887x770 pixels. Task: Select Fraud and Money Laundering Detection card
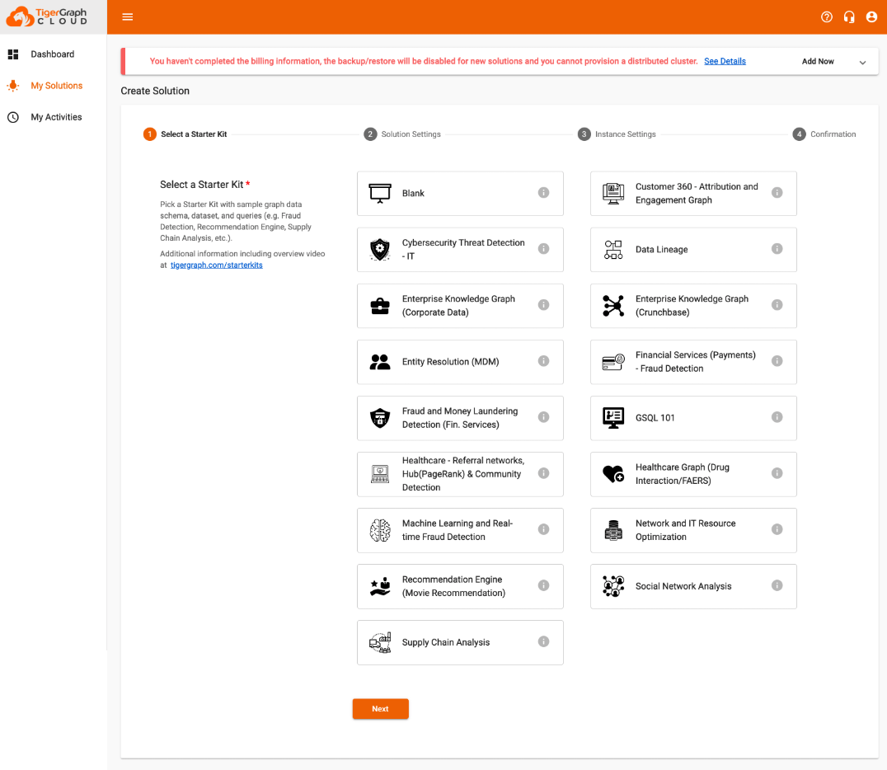click(461, 417)
